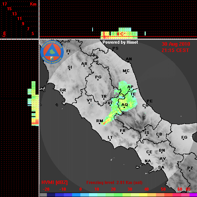Select the PZ city label
The width and height of the screenshot is (197, 197).
coord(190,168)
